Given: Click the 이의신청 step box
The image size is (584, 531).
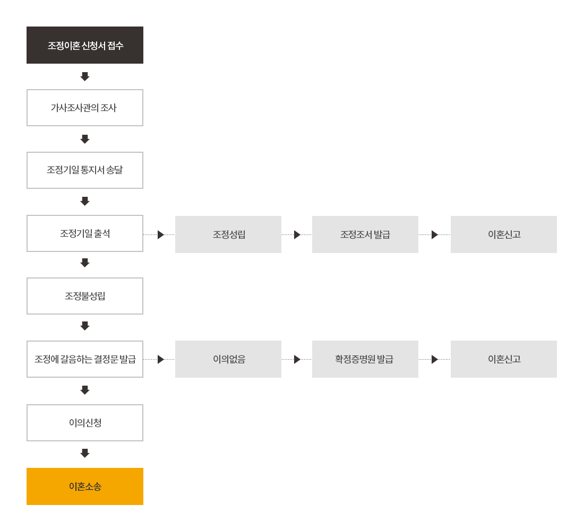Looking at the screenshot, I should (x=85, y=423).
